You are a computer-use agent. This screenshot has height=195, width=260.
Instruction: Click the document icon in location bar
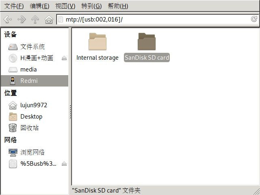coord(61,19)
